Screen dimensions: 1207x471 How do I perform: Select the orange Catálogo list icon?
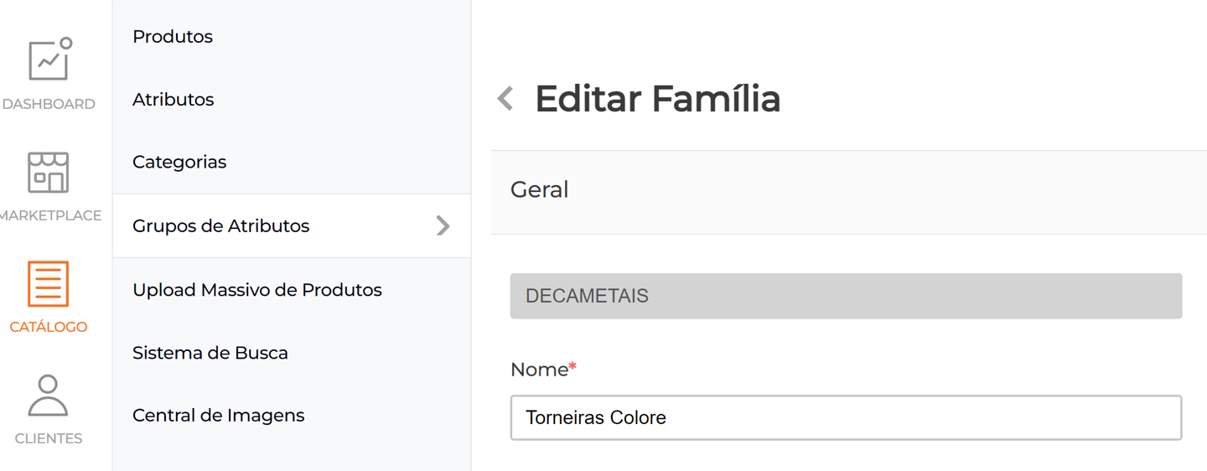click(48, 283)
